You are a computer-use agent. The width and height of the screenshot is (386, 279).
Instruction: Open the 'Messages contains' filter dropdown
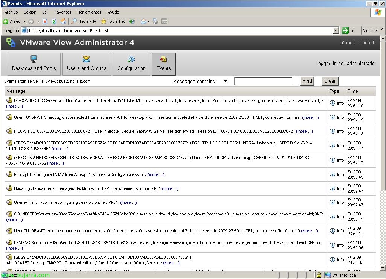(x=225, y=81)
